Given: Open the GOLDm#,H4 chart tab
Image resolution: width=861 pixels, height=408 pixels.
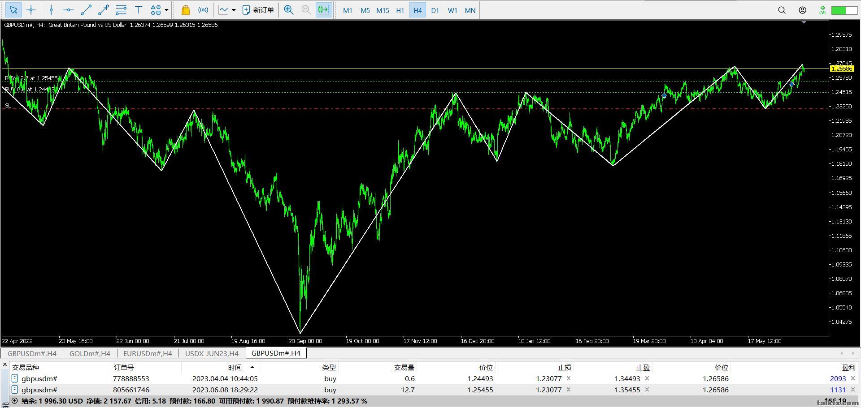Looking at the screenshot, I should [90, 353].
